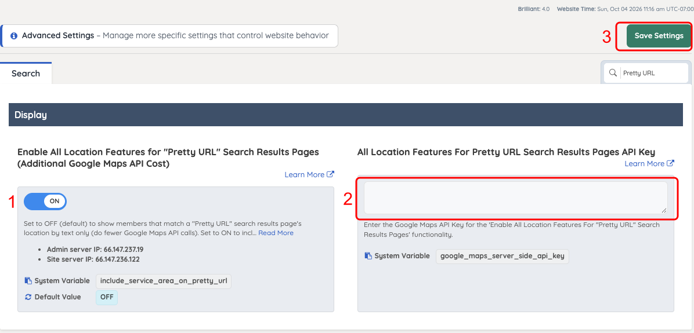Click the Display section header

point(346,115)
